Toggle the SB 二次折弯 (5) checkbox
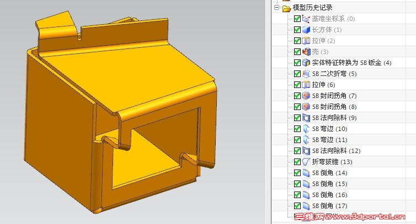This screenshot has height=224, width=416. (297, 74)
